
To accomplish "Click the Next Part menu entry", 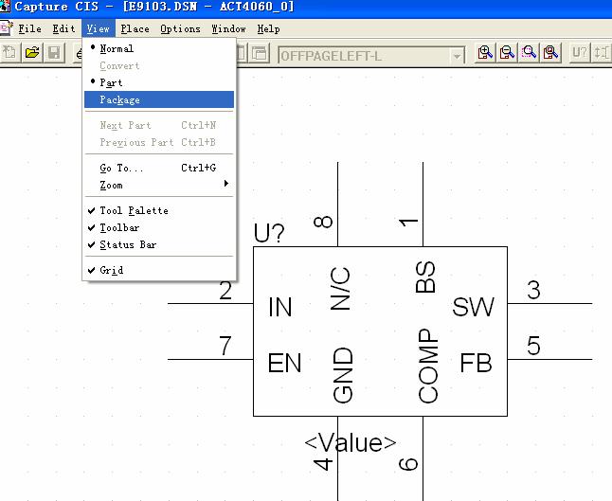I will 159,125.
